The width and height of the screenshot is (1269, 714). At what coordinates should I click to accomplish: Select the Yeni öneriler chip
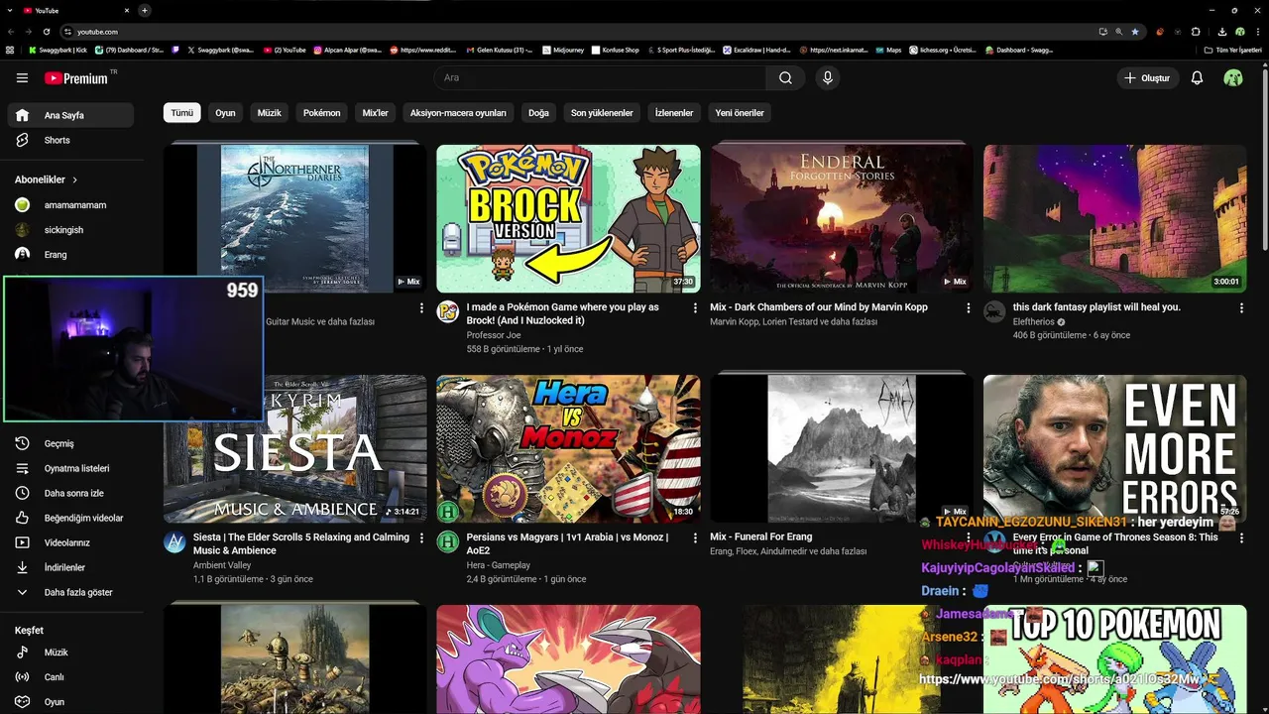(740, 113)
